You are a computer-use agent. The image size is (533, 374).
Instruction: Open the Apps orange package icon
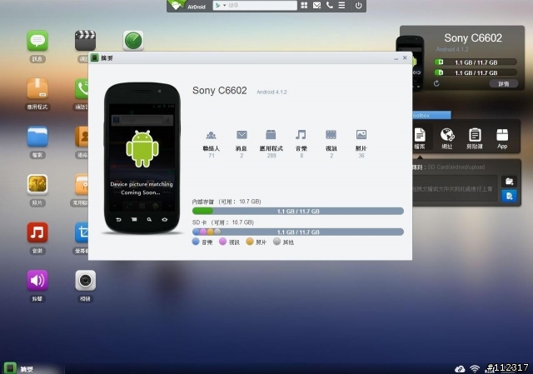pos(37,88)
